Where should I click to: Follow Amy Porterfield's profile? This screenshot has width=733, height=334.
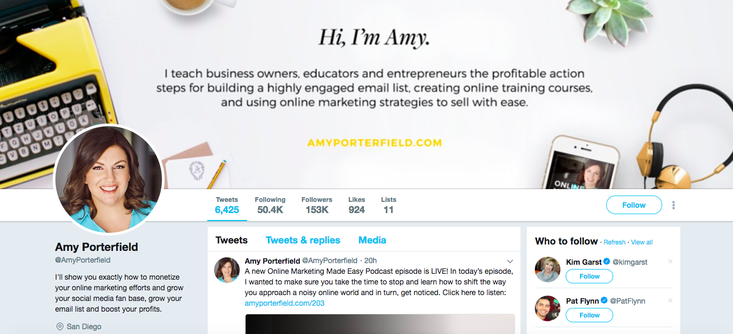tap(634, 205)
